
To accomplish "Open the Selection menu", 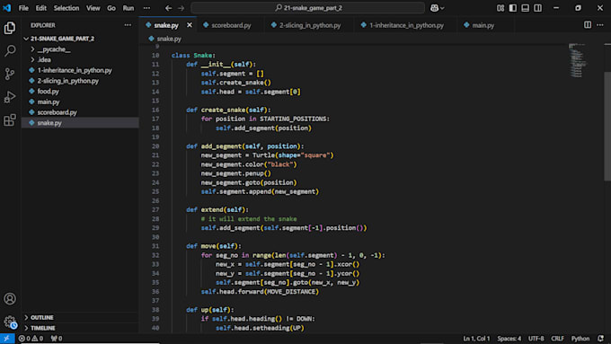I will [66, 8].
